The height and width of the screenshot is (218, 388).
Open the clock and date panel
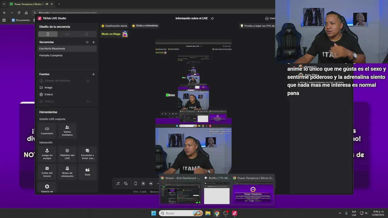pyautogui.click(x=379, y=213)
